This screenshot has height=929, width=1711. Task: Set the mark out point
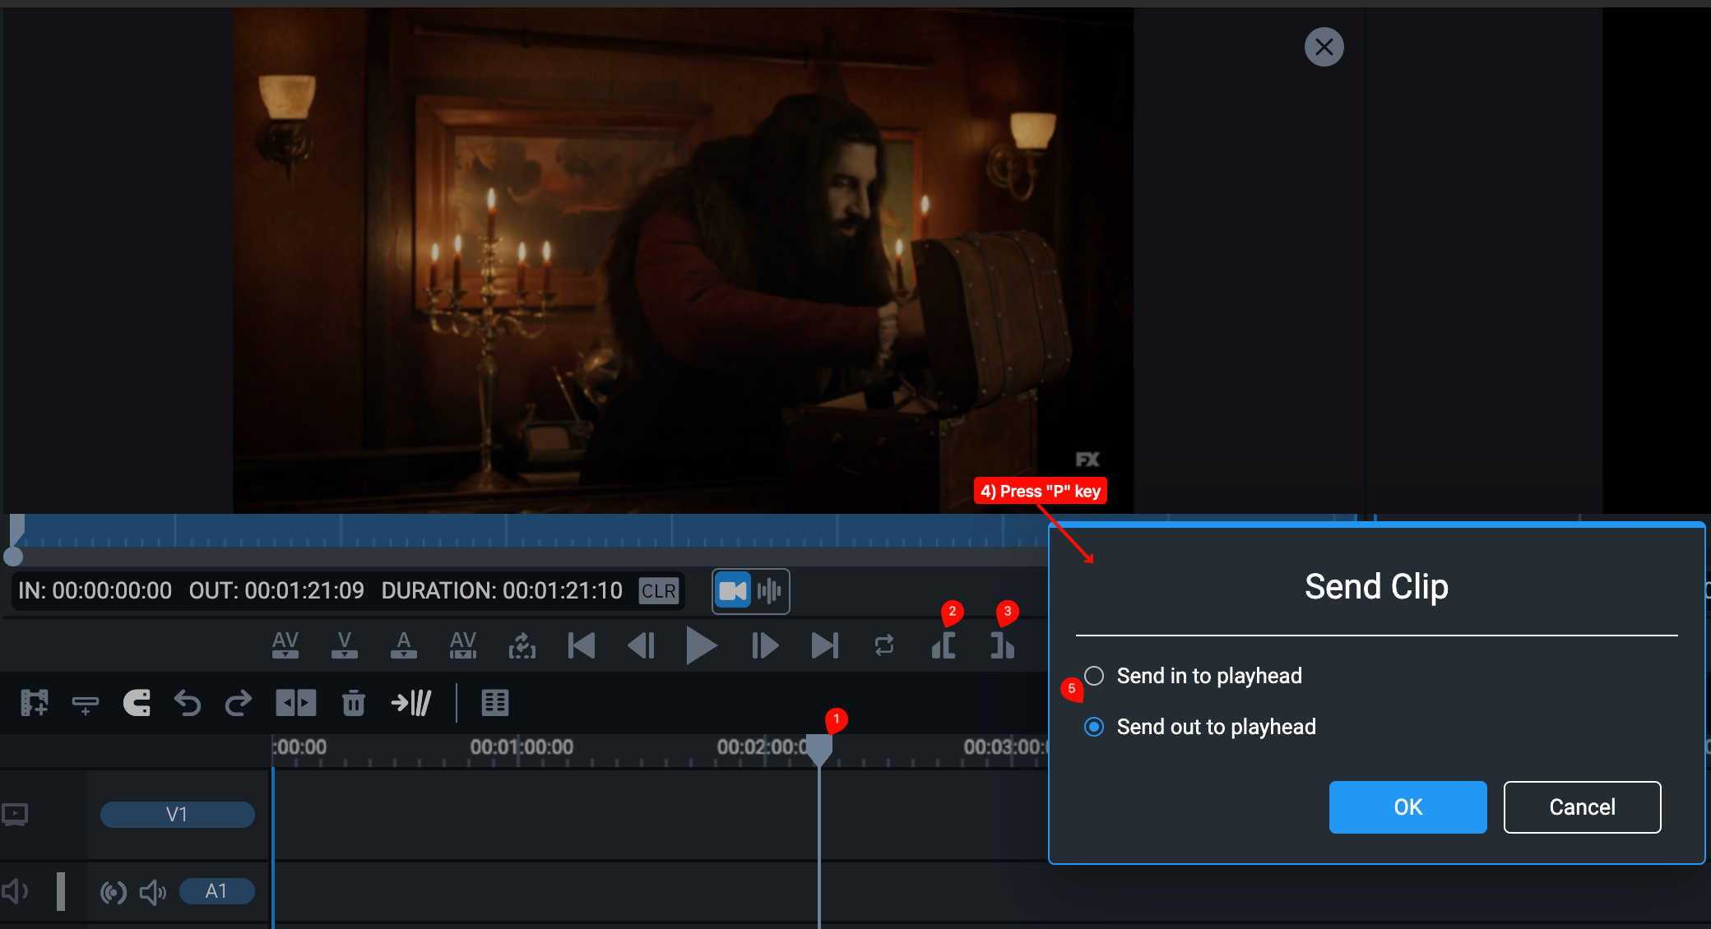click(x=1002, y=645)
